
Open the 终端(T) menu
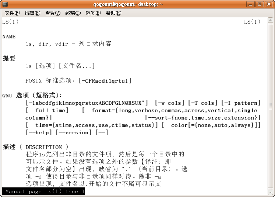73,13
